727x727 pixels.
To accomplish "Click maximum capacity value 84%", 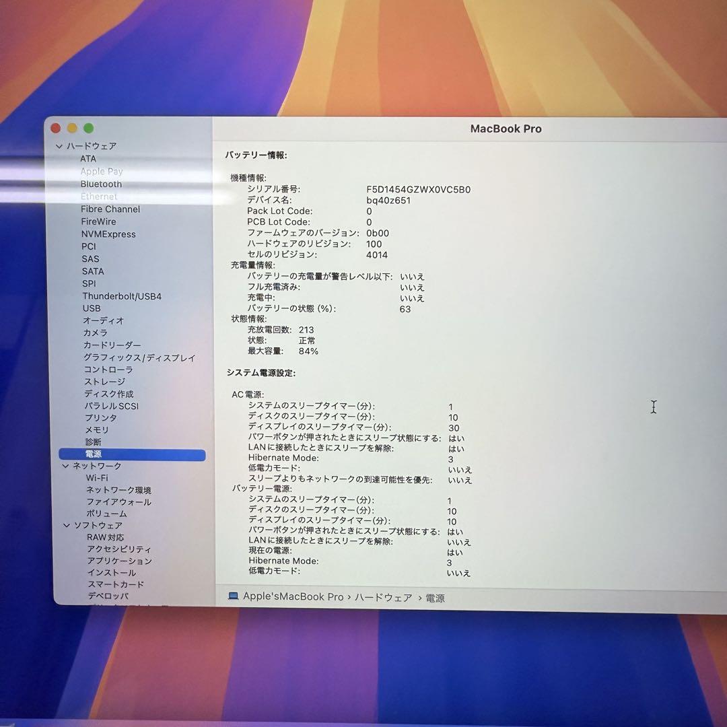I will point(308,351).
